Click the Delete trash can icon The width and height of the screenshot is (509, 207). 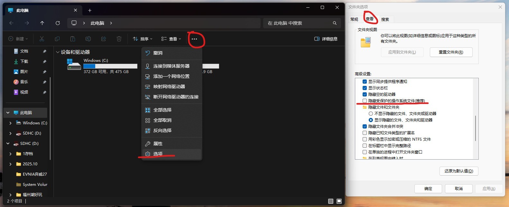click(x=119, y=39)
